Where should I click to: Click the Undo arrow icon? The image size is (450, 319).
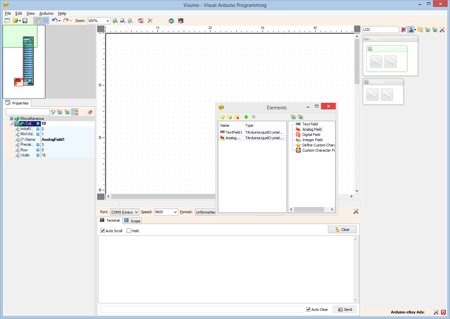point(54,20)
